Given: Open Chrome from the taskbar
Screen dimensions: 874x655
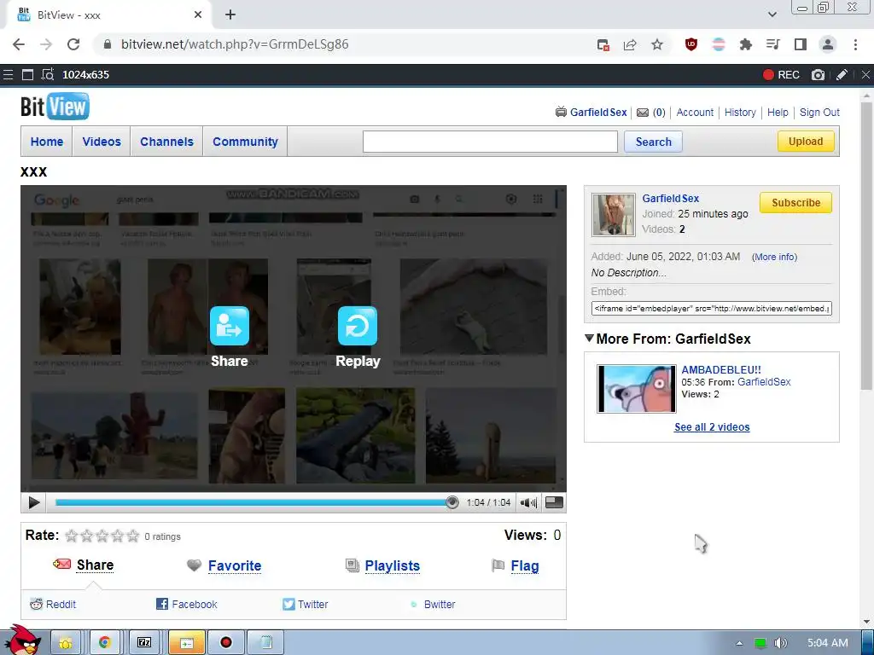Looking at the screenshot, I should coord(104,642).
